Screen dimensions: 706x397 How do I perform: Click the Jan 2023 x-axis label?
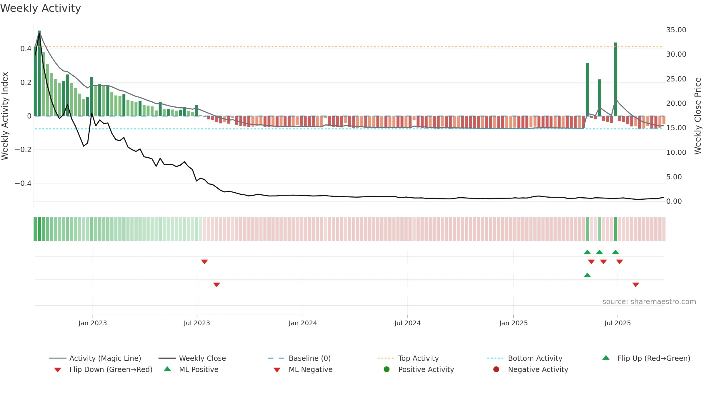click(93, 323)
